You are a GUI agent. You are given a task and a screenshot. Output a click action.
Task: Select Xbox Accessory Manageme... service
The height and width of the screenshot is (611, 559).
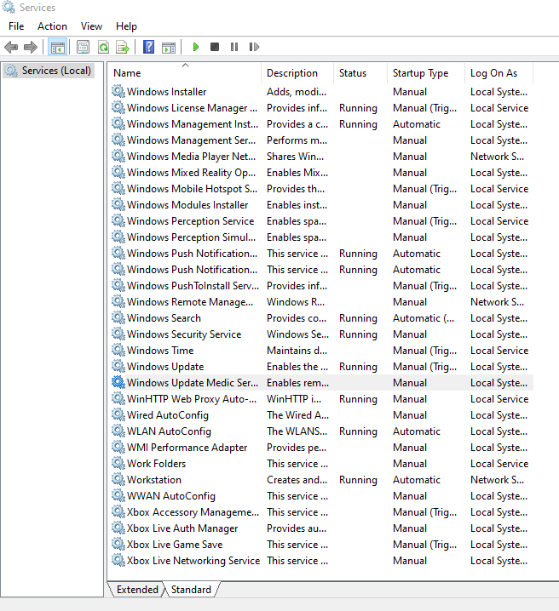(x=322, y=512)
